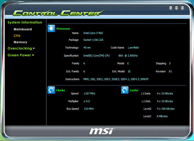
Task: Click the Processor heading
Action: click(63, 28)
